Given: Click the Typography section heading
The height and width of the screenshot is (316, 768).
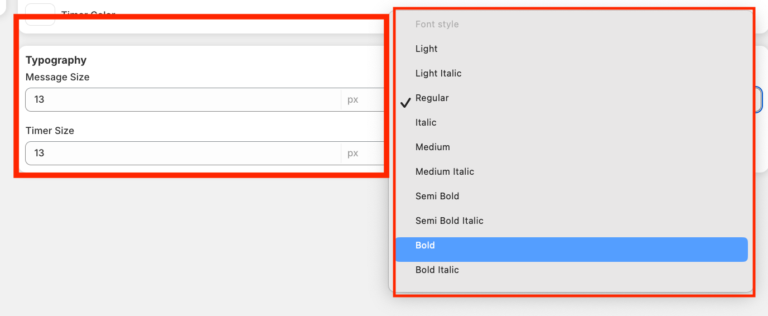Looking at the screenshot, I should [56, 60].
